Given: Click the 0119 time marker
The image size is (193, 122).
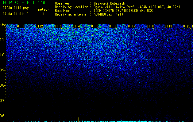Looking at the screenshot, I should click(x=168, y=26).
